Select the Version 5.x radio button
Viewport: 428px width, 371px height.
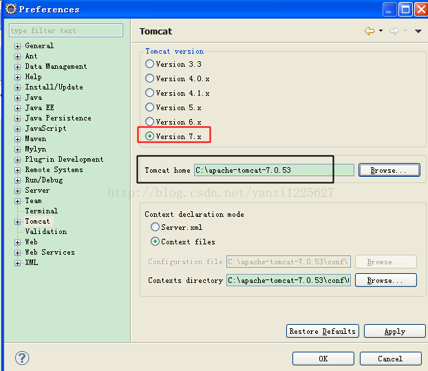click(x=149, y=107)
